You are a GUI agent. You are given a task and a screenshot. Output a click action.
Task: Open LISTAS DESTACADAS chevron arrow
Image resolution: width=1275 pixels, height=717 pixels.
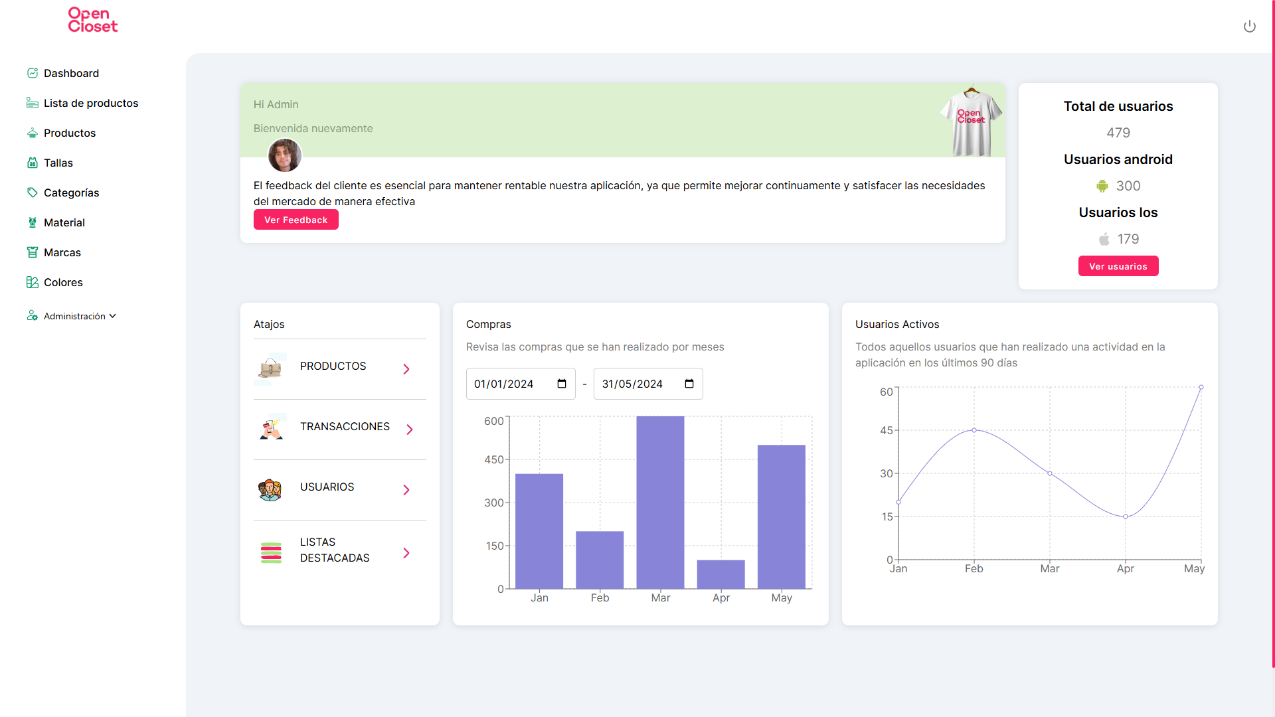point(406,553)
